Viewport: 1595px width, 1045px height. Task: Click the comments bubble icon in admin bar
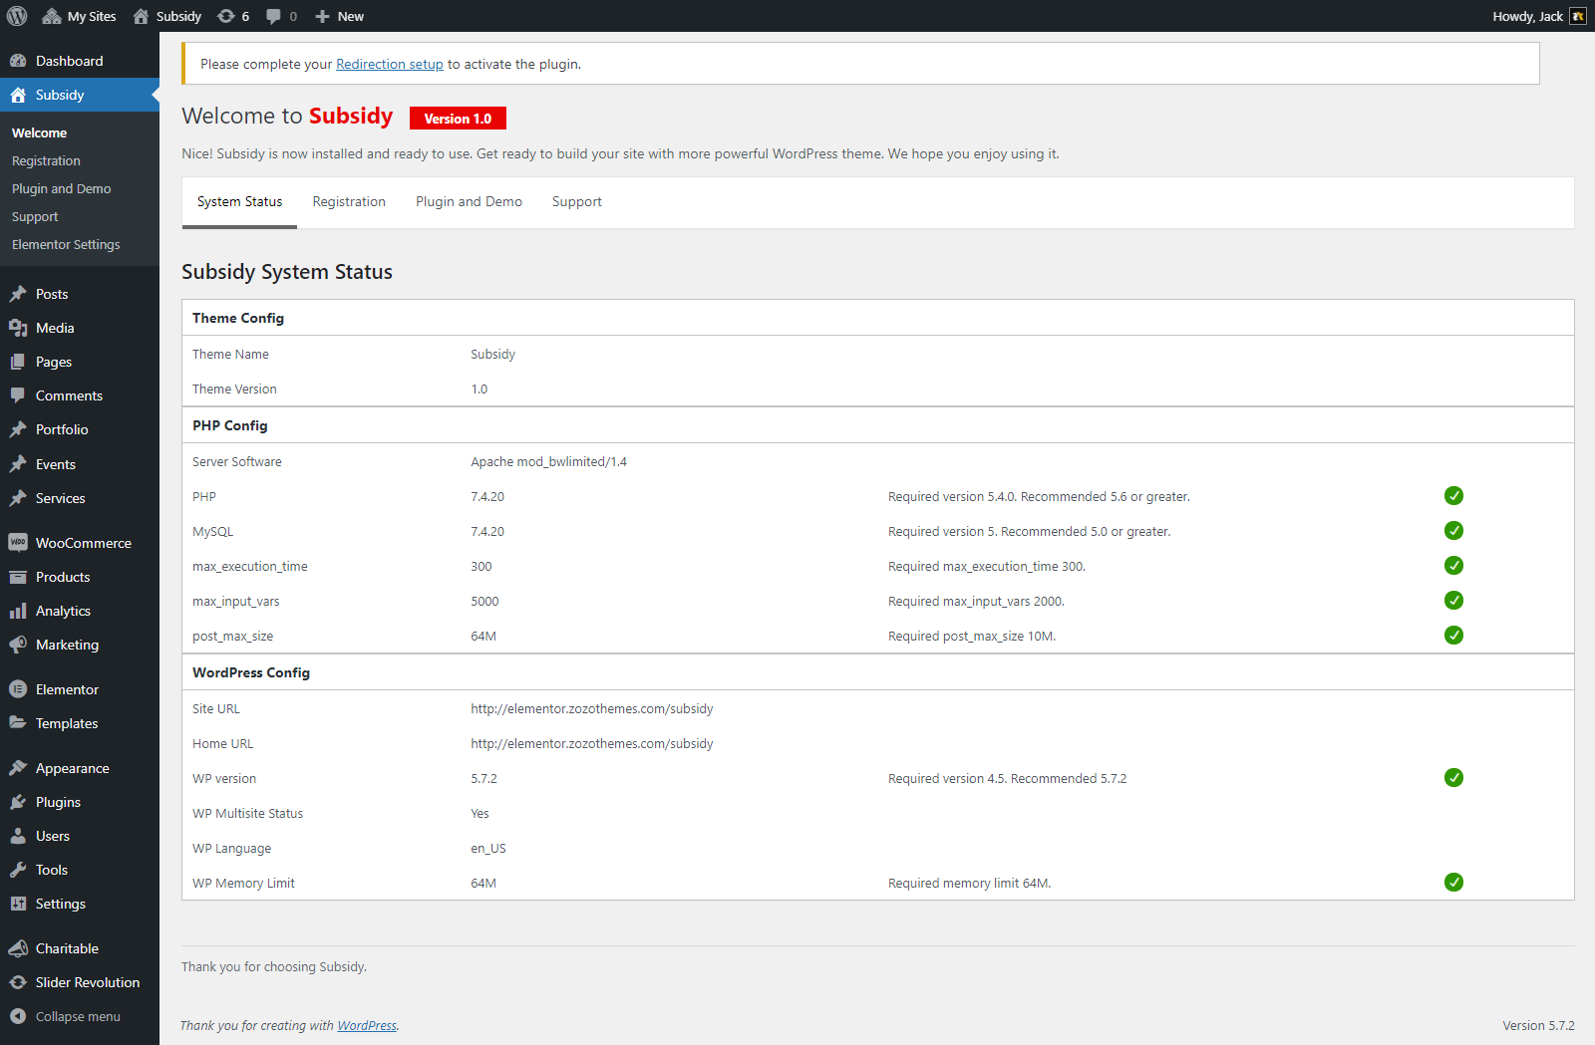[274, 16]
